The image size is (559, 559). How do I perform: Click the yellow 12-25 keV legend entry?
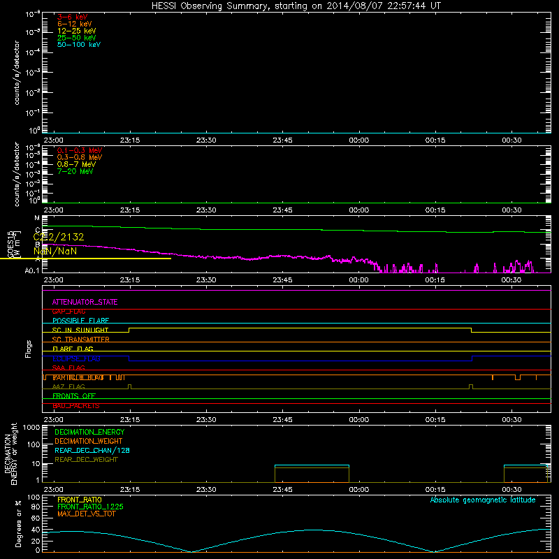(x=77, y=31)
